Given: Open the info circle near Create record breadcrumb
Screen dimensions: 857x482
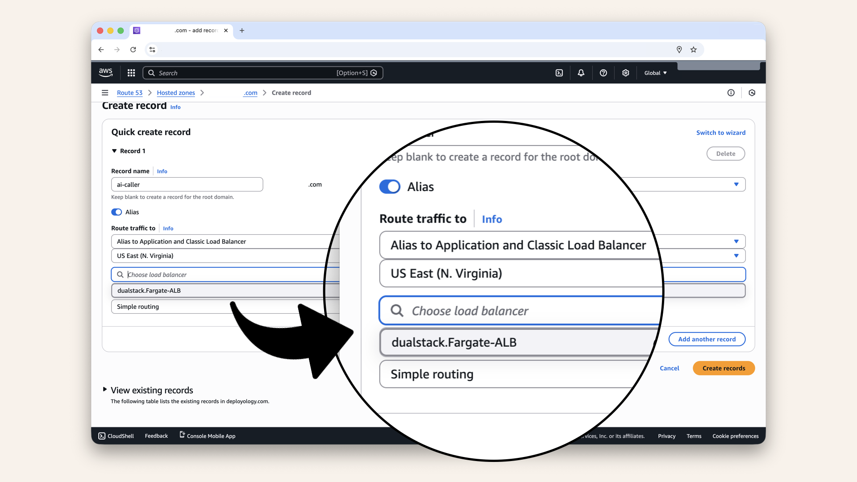Looking at the screenshot, I should click(731, 93).
